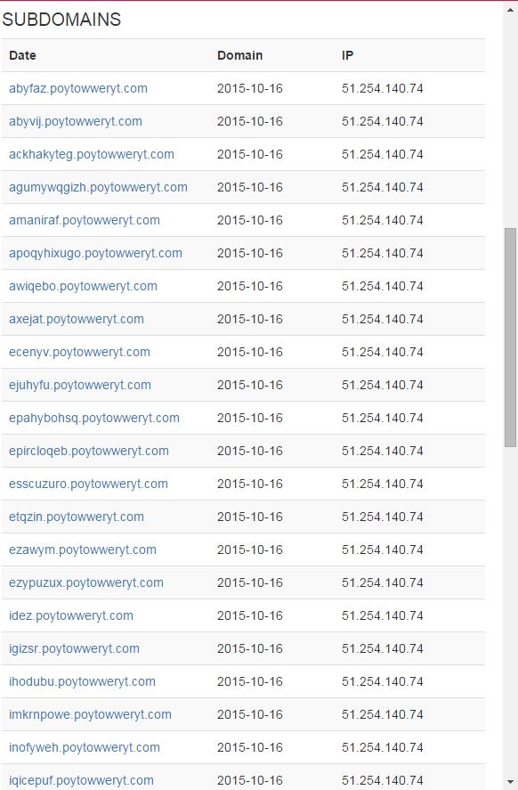Open abyvij.poytowweryt.com link
Image resolution: width=518 pixels, height=790 pixels.
pyautogui.click(x=76, y=121)
